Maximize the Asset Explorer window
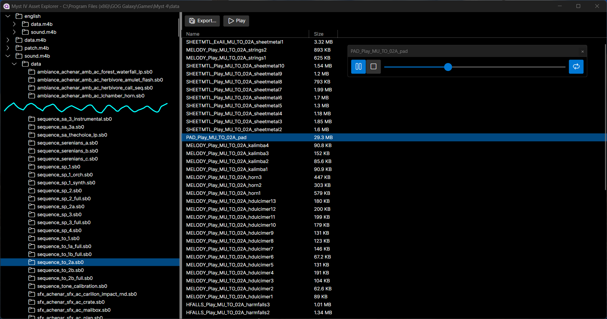 [x=578, y=6]
